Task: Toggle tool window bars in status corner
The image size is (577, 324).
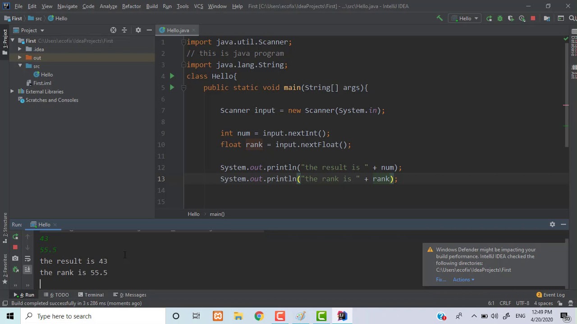Action: coord(5,303)
